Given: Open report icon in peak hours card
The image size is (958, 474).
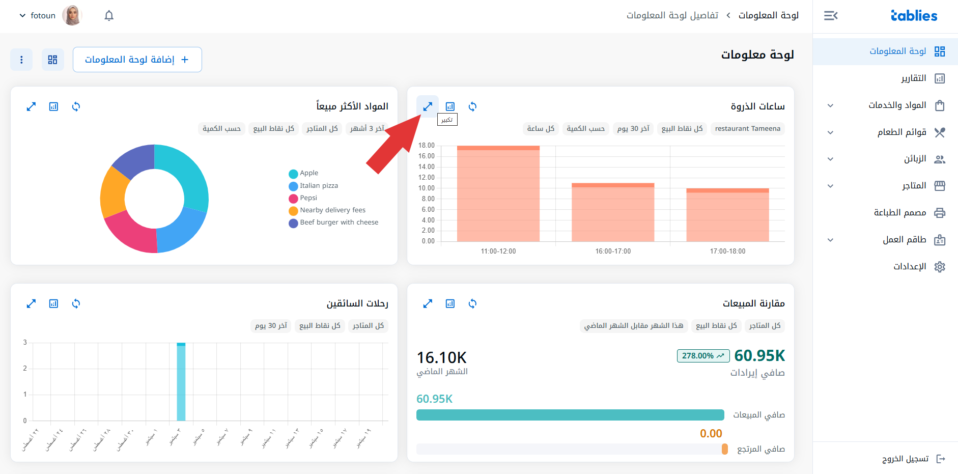Looking at the screenshot, I should point(450,106).
